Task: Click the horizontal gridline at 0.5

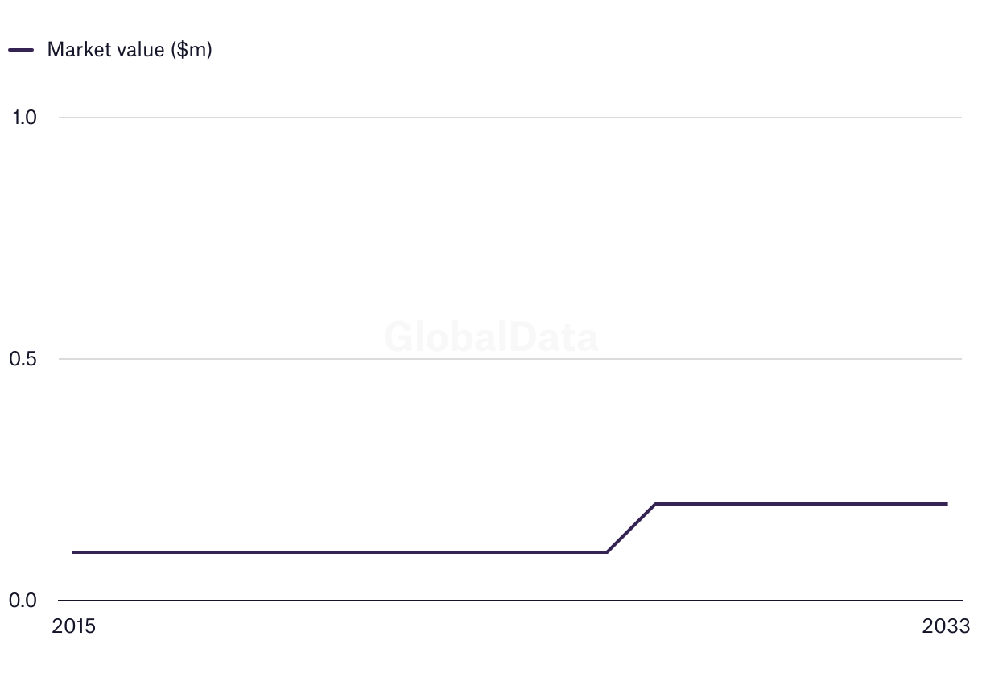Action: [510, 359]
